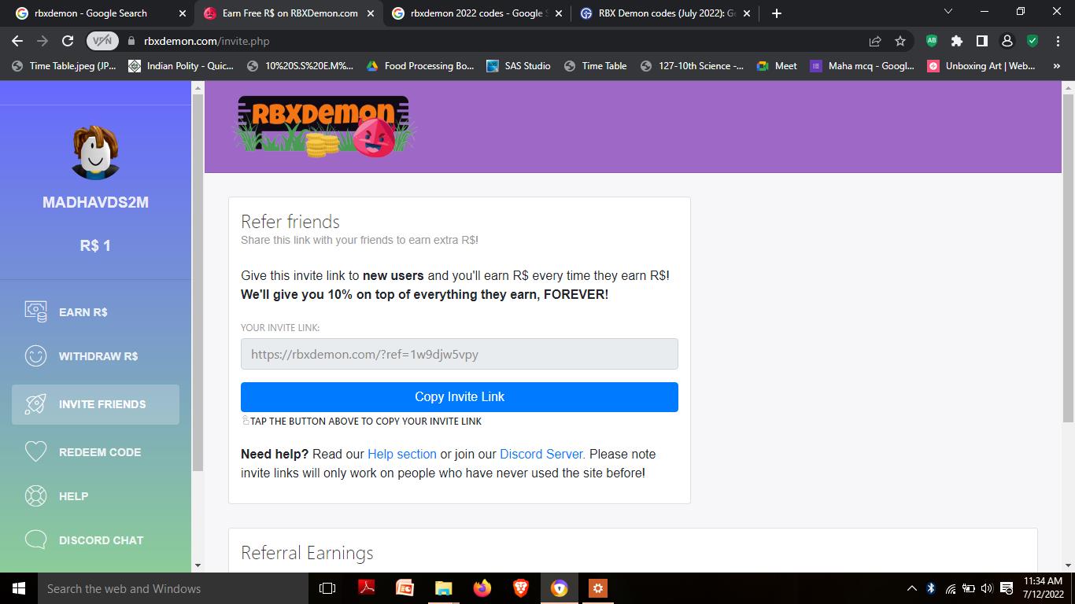Expand the hidden bookmarks overflow chevron
The width and height of the screenshot is (1075, 604).
pos(1056,66)
